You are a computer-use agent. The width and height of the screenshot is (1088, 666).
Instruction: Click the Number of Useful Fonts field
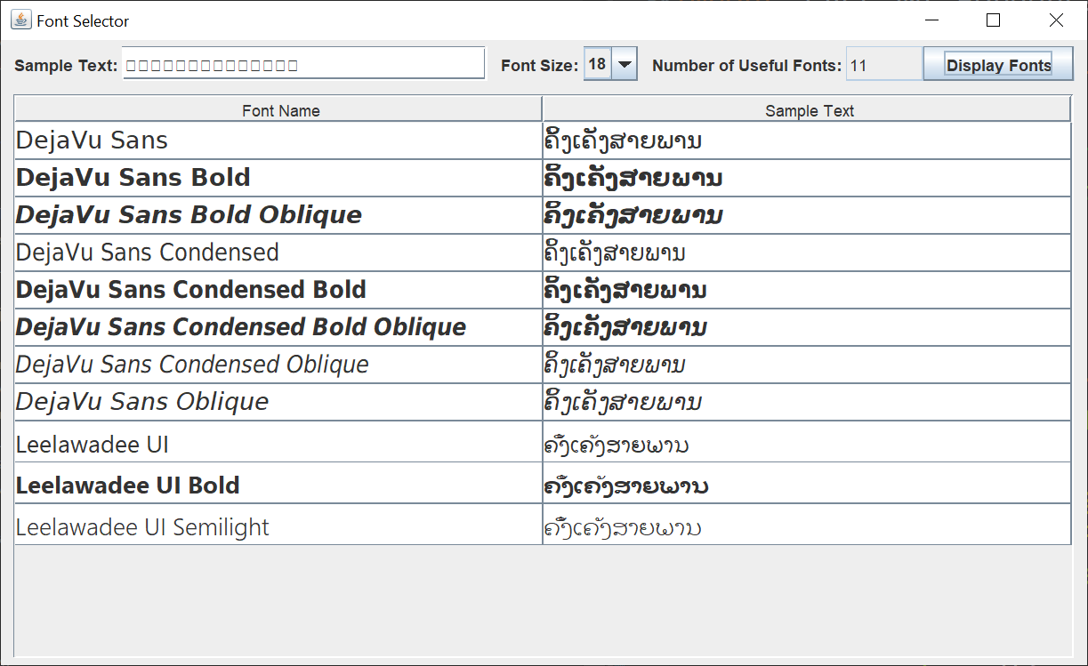[883, 63]
